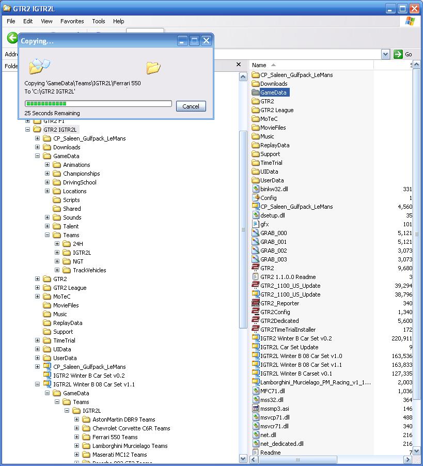Expand the TrackVehicles folder node
423x466 pixels.
tap(57, 270)
